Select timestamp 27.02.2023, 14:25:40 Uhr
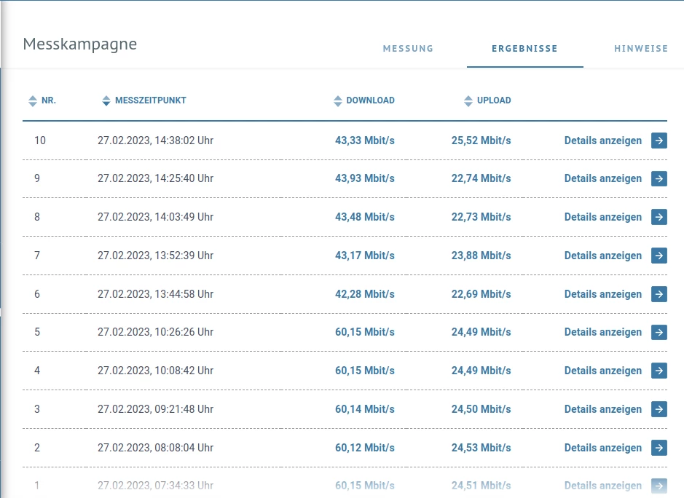 [155, 178]
